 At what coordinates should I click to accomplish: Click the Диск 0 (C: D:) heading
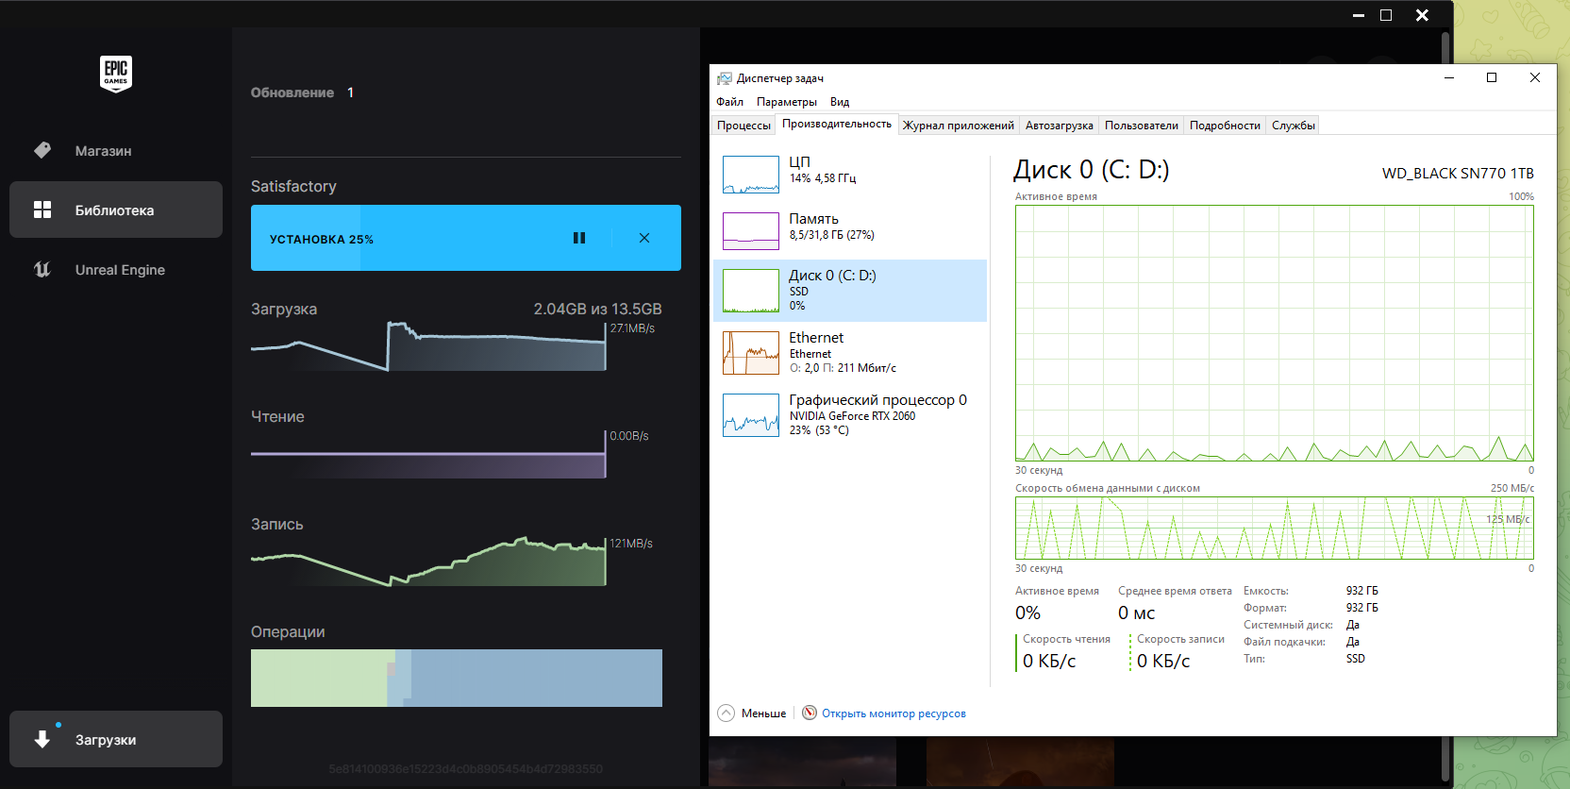1091,170
